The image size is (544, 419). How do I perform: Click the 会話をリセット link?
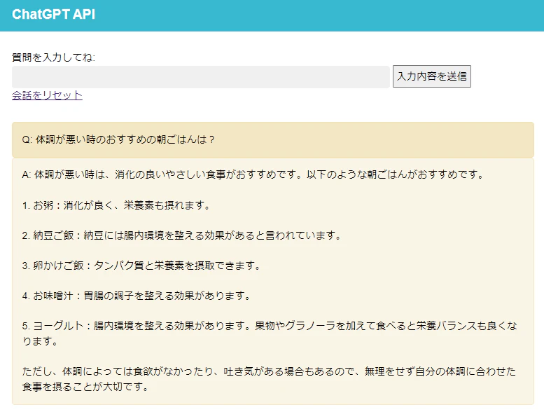click(x=47, y=95)
